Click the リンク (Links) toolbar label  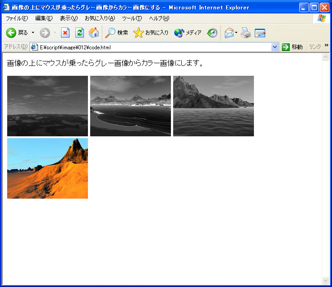pos(315,47)
